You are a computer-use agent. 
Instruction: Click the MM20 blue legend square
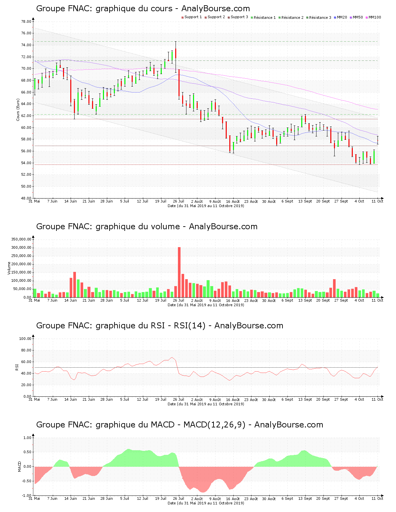[335, 18]
